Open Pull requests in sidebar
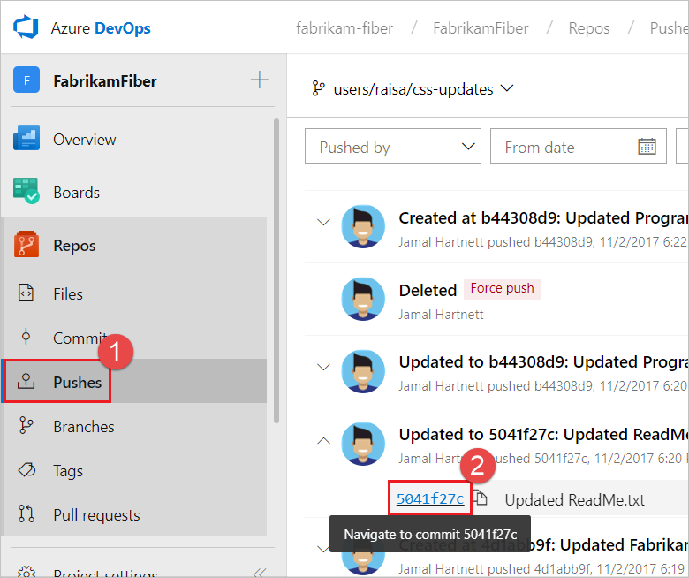 (96, 514)
